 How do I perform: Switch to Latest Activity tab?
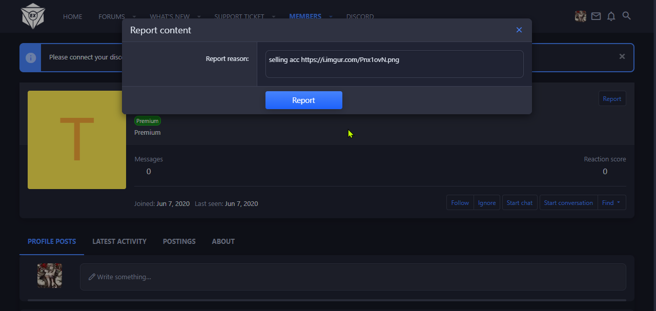click(x=119, y=241)
